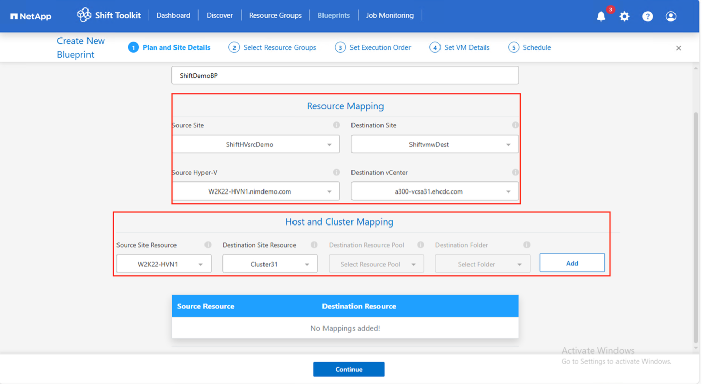Click the vertical page scrollbar
Viewport: 704px width, 386px height.
[x=696, y=229]
